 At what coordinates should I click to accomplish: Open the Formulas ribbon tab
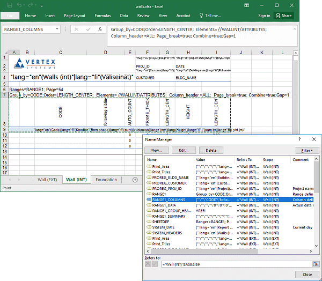[x=103, y=16]
